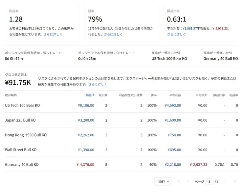Image resolution: width=243 pixels, height=193 pixels.
Task: Click the 0.63:1 損益比率 value
Action: pyautogui.click(x=177, y=19)
